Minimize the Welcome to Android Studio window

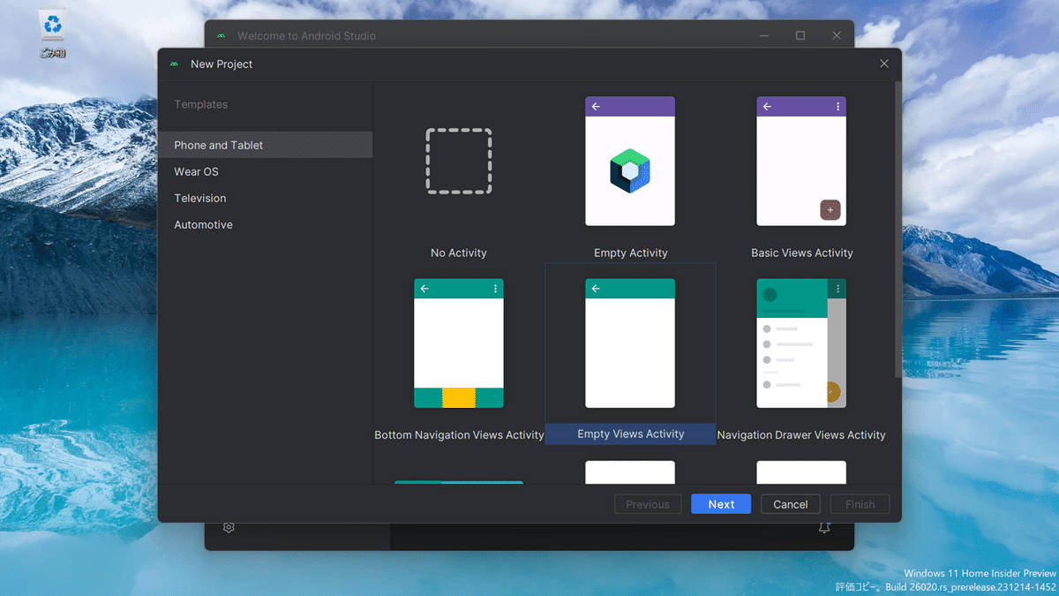point(764,36)
